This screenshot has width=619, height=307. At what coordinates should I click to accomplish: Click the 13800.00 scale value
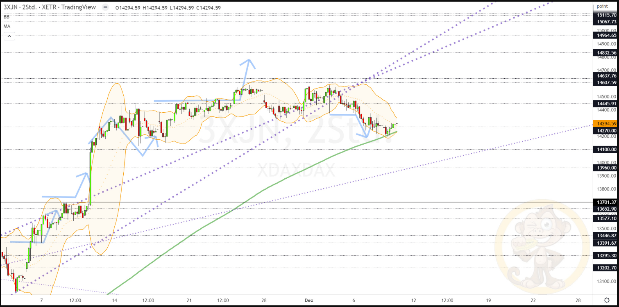(607, 189)
